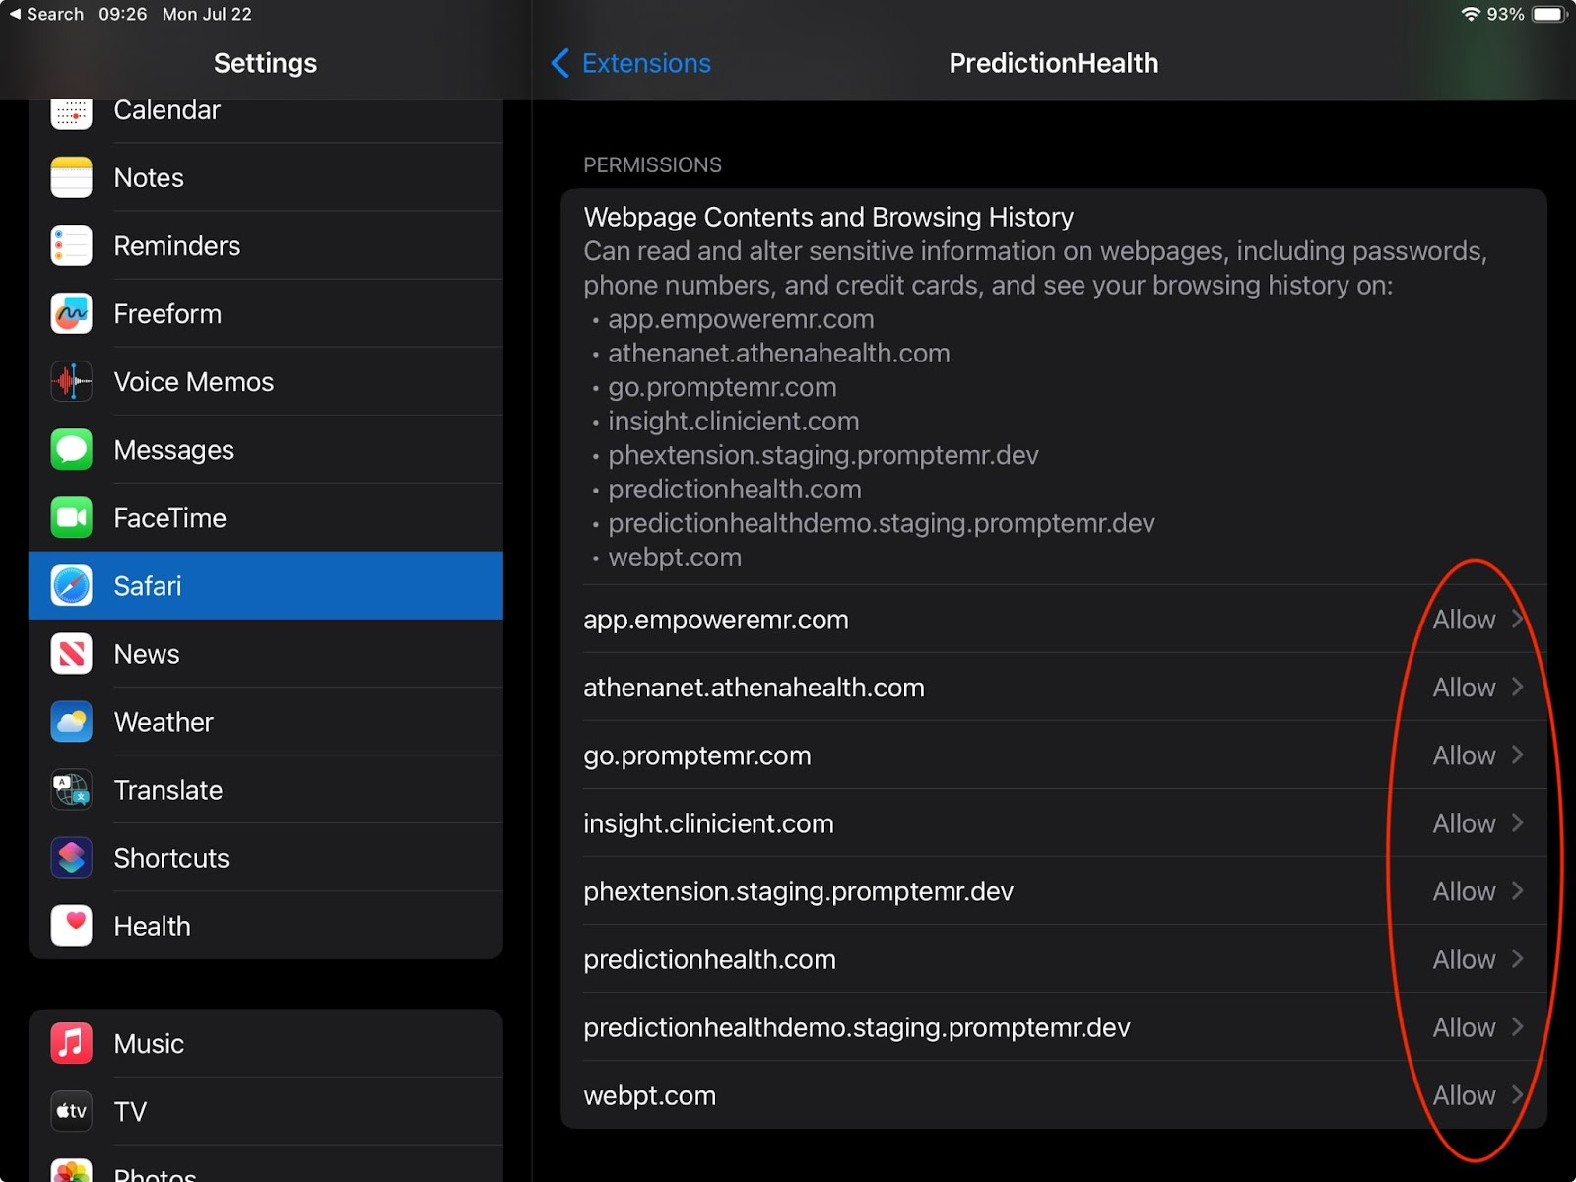Click the 09:26 clock in status bar
The image size is (1576, 1182).
tap(122, 14)
